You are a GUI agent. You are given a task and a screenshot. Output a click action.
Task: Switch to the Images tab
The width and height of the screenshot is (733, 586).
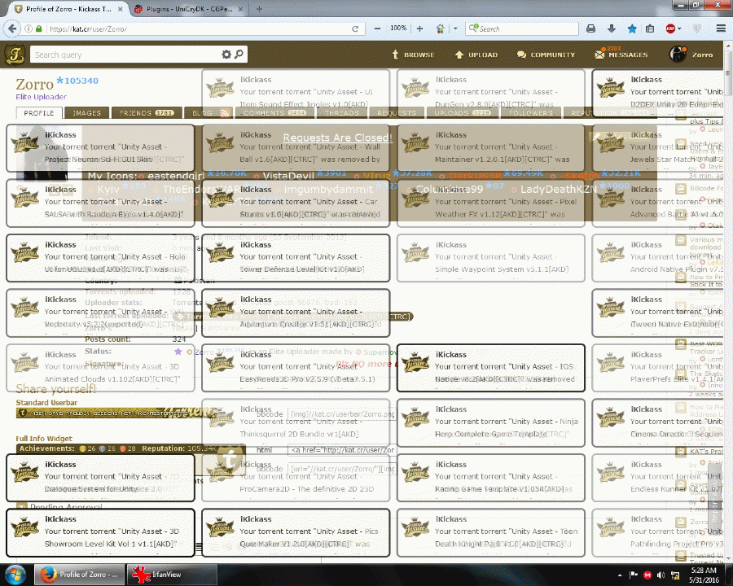click(86, 113)
